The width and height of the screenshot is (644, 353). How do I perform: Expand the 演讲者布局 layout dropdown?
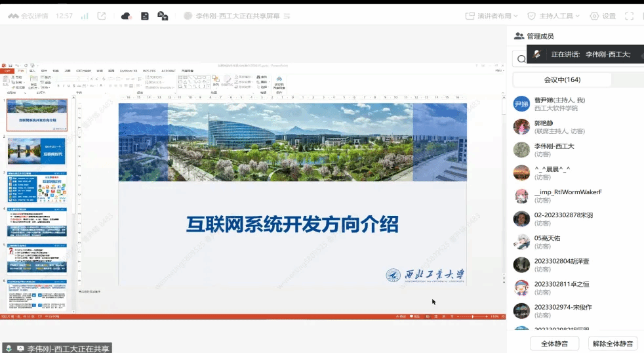pos(491,16)
